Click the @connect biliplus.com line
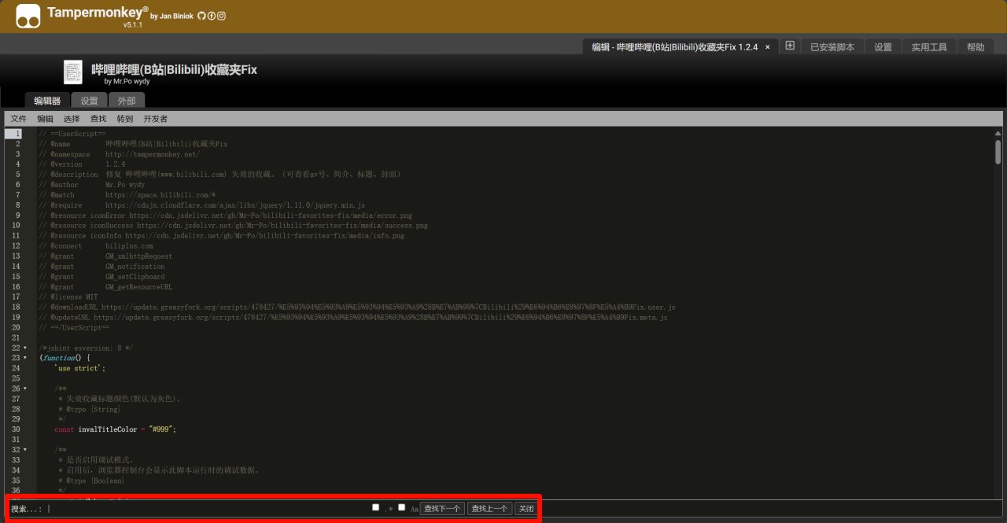1007x523 pixels. [95, 246]
